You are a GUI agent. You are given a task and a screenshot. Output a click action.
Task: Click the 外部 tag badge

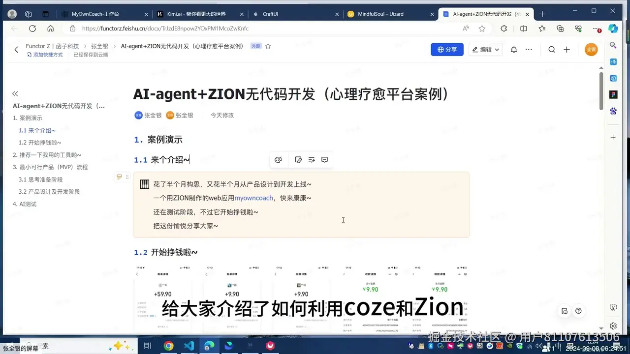[255, 46]
